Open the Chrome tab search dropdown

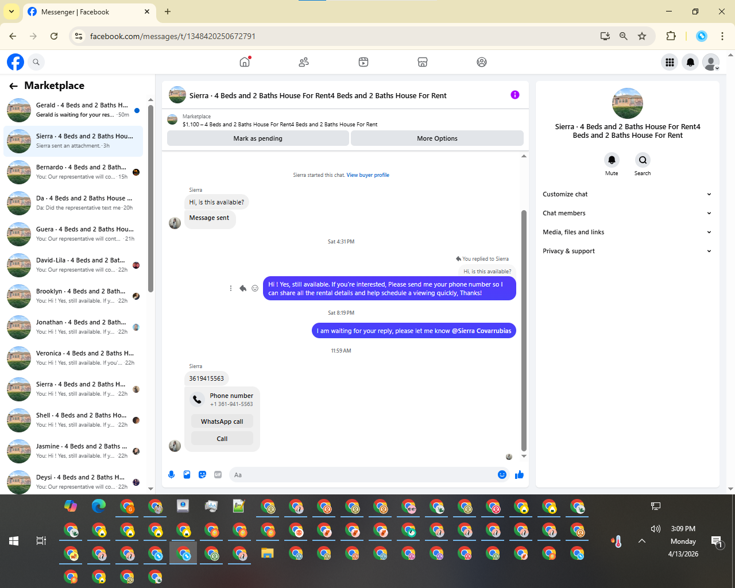(x=11, y=11)
